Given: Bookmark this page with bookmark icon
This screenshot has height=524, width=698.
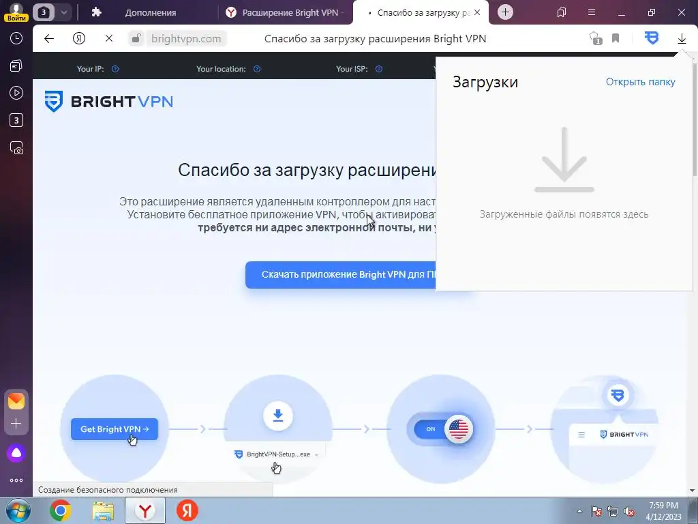Looking at the screenshot, I should point(616,38).
